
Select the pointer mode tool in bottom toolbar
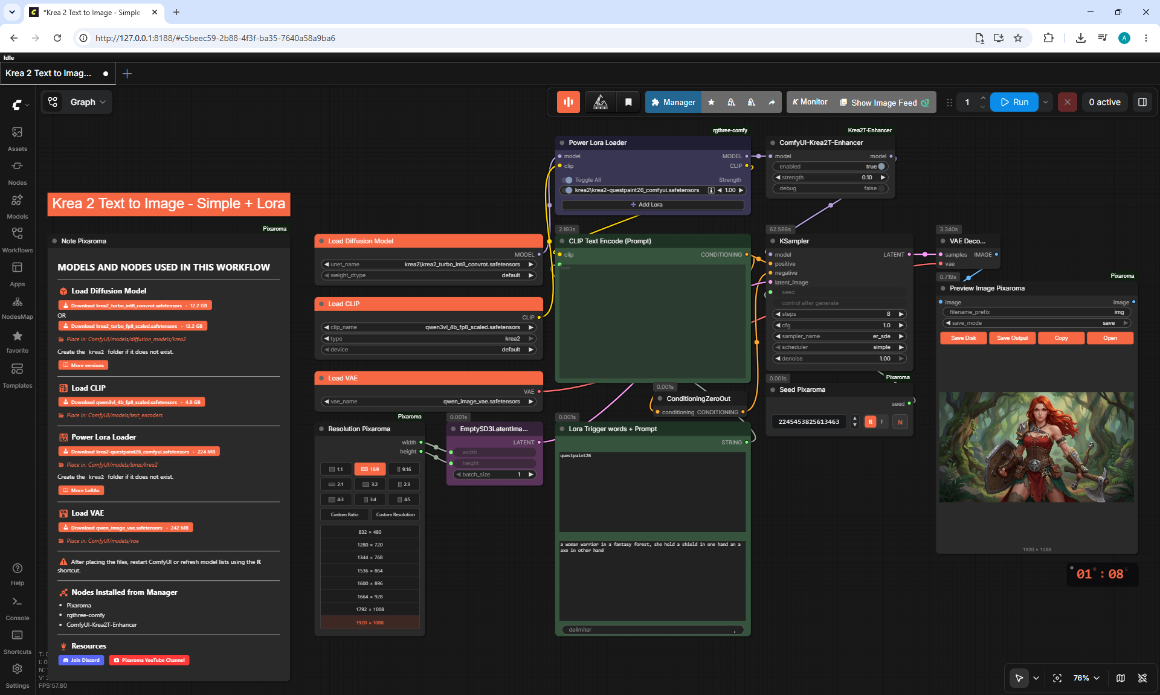(x=1019, y=678)
